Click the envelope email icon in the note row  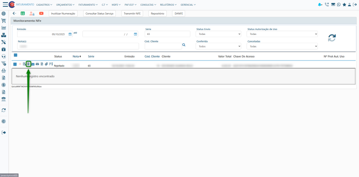pos(33,64)
